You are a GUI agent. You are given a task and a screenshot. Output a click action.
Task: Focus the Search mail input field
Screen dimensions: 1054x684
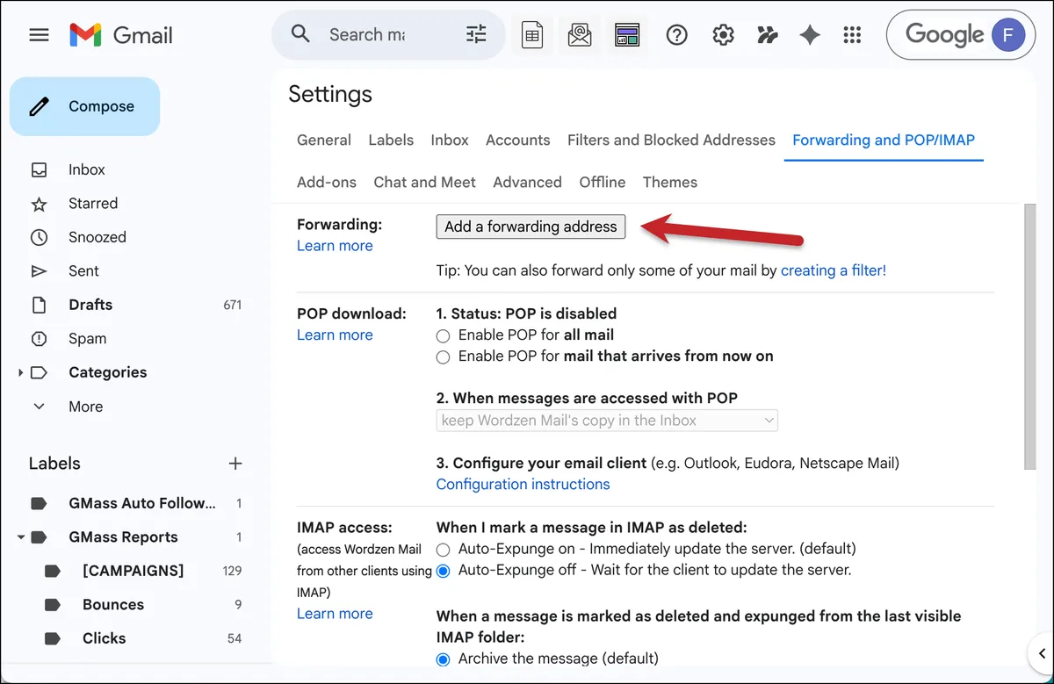pyautogui.click(x=367, y=34)
